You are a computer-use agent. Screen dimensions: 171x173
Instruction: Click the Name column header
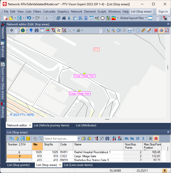coord(99,146)
